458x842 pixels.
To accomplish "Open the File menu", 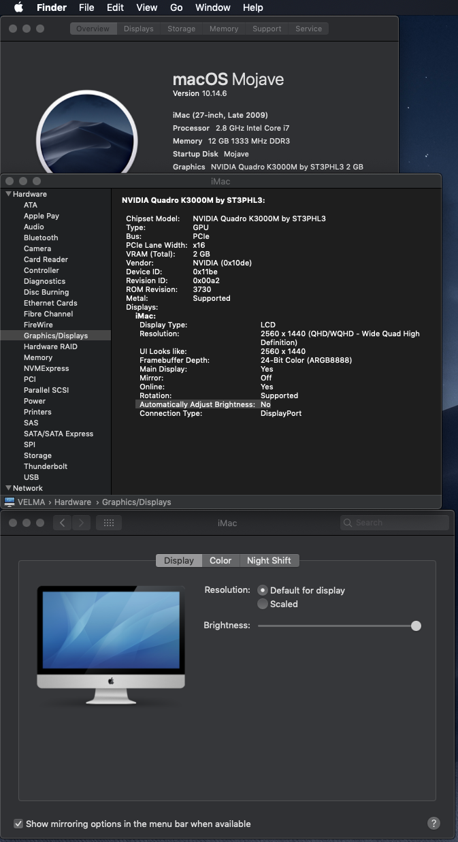I will click(x=86, y=7).
